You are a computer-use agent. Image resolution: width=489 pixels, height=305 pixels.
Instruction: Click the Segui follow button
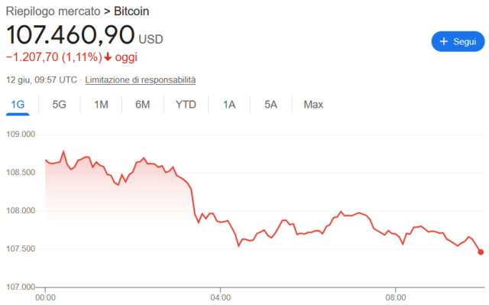[x=458, y=41]
